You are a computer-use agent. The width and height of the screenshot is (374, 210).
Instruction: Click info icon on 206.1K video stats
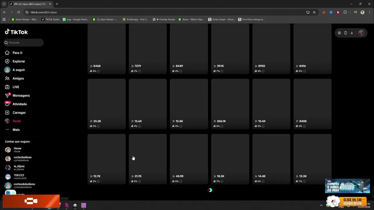tap(222, 126)
